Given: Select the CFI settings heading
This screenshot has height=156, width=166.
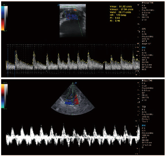Looking at the screenshot, I should 144,29.
